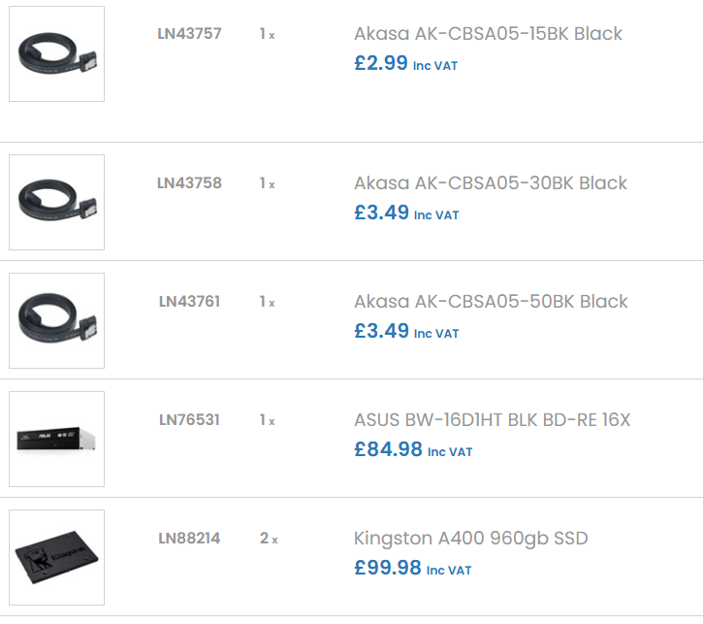Click the £2.99 price
The height and width of the screenshot is (624, 703).
381,64
